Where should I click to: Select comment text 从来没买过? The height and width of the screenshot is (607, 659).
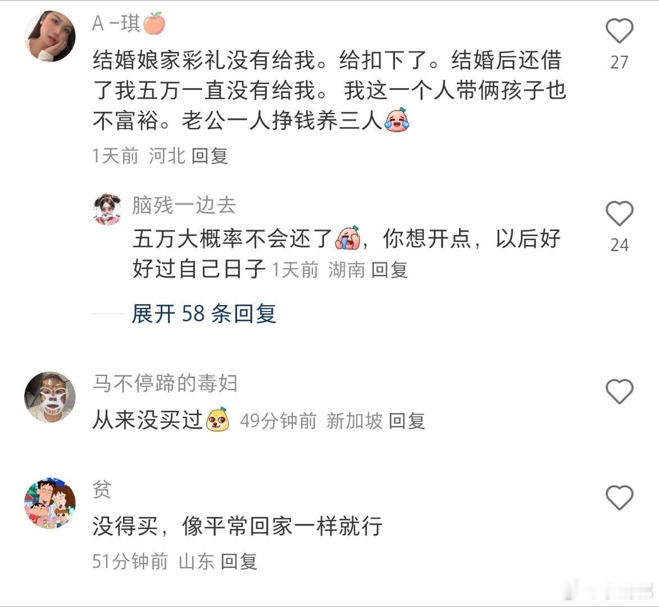tap(148, 420)
